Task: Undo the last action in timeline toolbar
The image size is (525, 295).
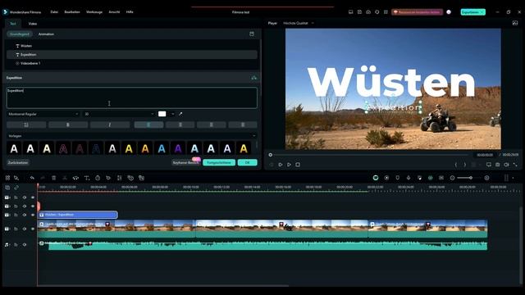Action: coord(32,178)
